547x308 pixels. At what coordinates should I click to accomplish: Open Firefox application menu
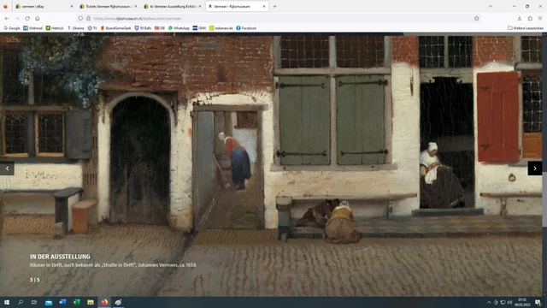tap(540, 19)
